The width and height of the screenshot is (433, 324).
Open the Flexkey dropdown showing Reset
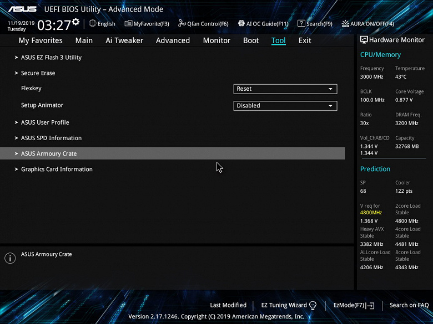tap(285, 89)
